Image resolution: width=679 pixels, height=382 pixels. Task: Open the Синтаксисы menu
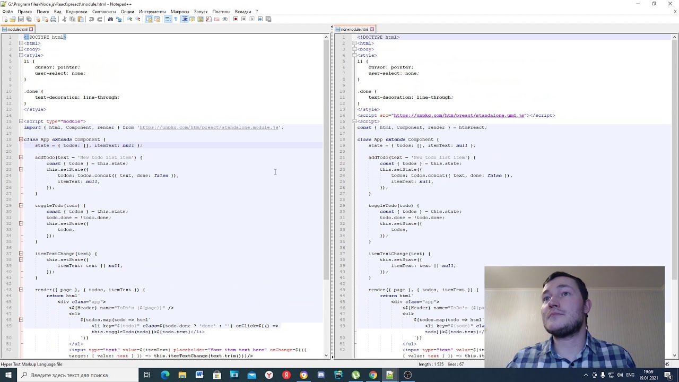(104, 12)
